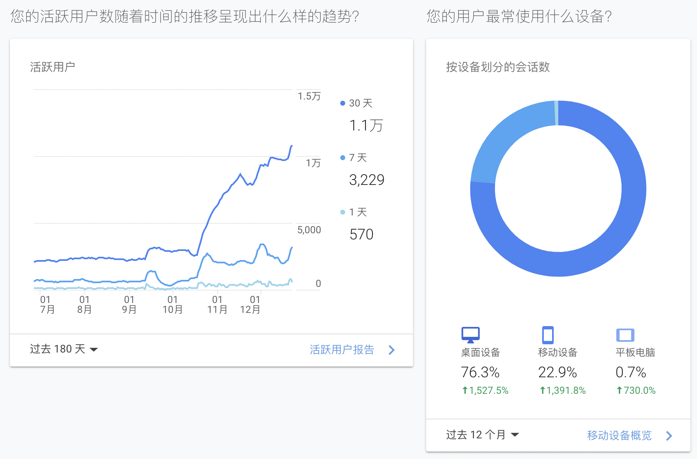Image resolution: width=697 pixels, height=459 pixels.
Task: Open the 过去 180 天 date range dropdown
Action: 64,349
